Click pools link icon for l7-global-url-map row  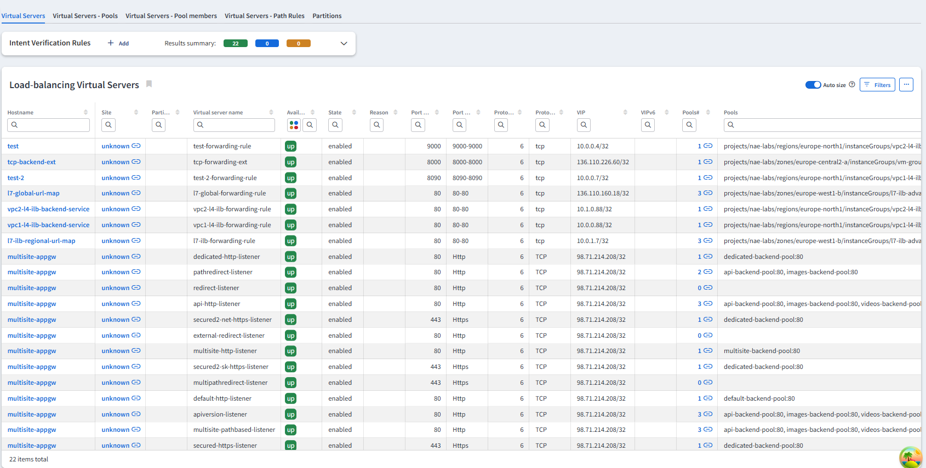(x=708, y=193)
